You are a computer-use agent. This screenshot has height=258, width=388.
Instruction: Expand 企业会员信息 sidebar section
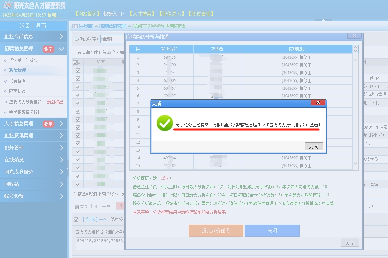click(x=33, y=36)
